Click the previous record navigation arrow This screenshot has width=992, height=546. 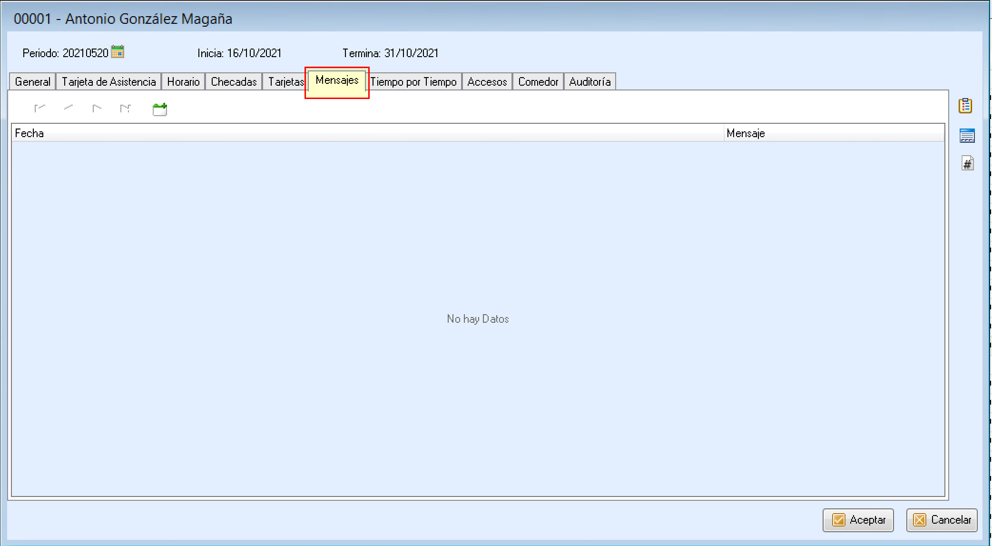pos(69,108)
